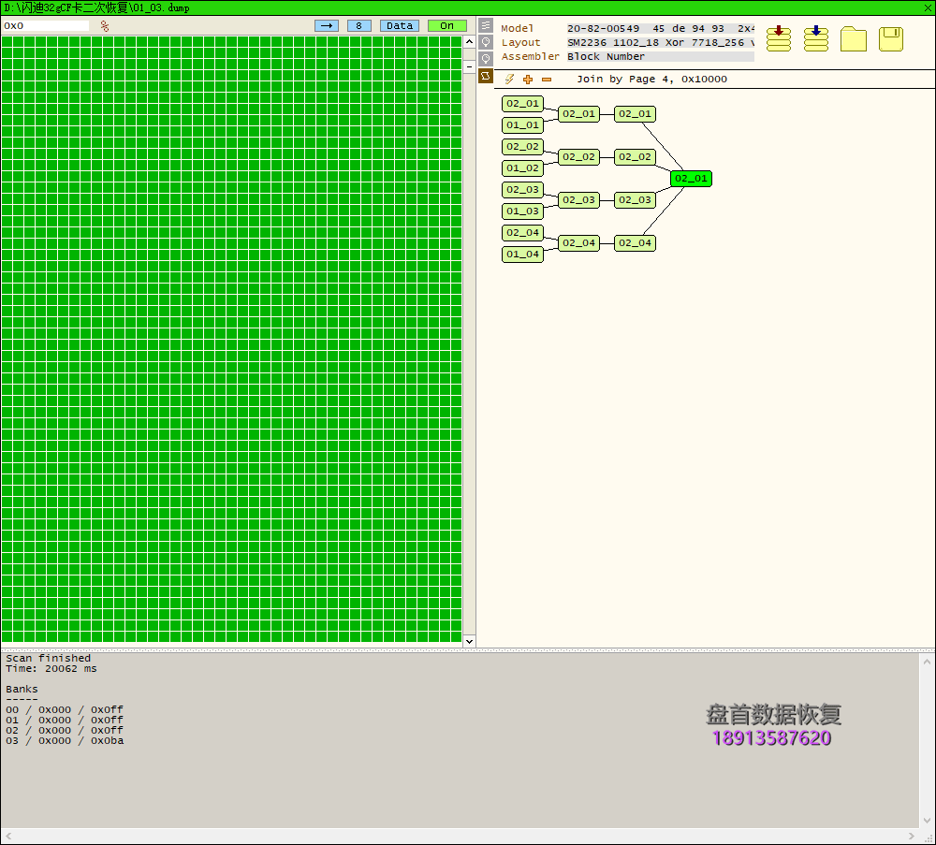The image size is (936, 845).
Task: Click the Model value field
Action: [x=660, y=28]
